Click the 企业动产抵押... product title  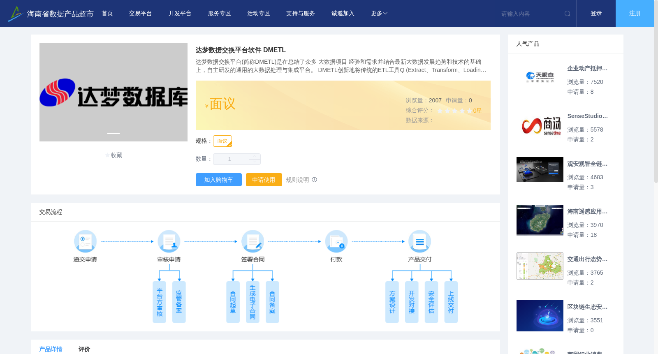587,69
